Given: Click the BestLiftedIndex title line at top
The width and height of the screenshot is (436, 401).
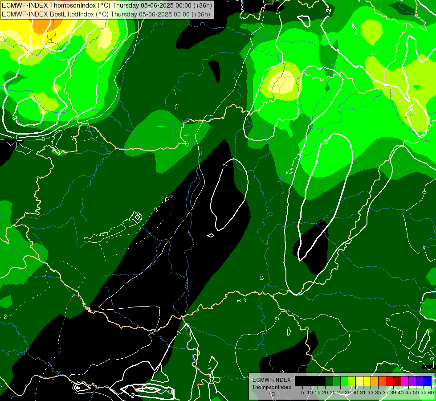Looking at the screenshot, I should pyautogui.click(x=106, y=14).
